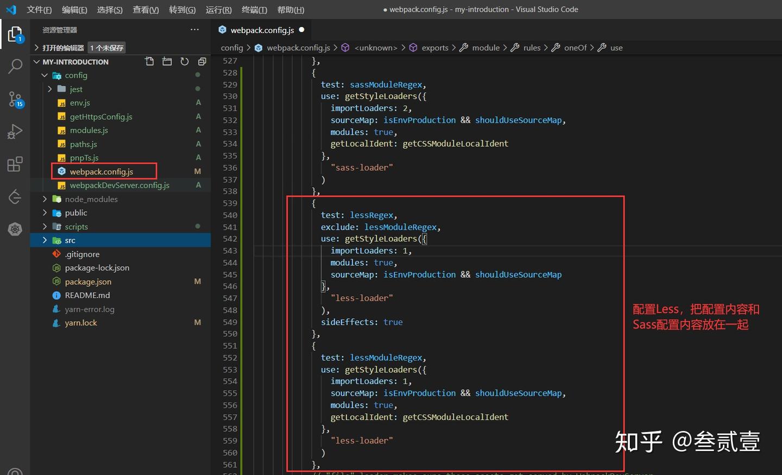Expand the src folder

pyautogui.click(x=45, y=240)
